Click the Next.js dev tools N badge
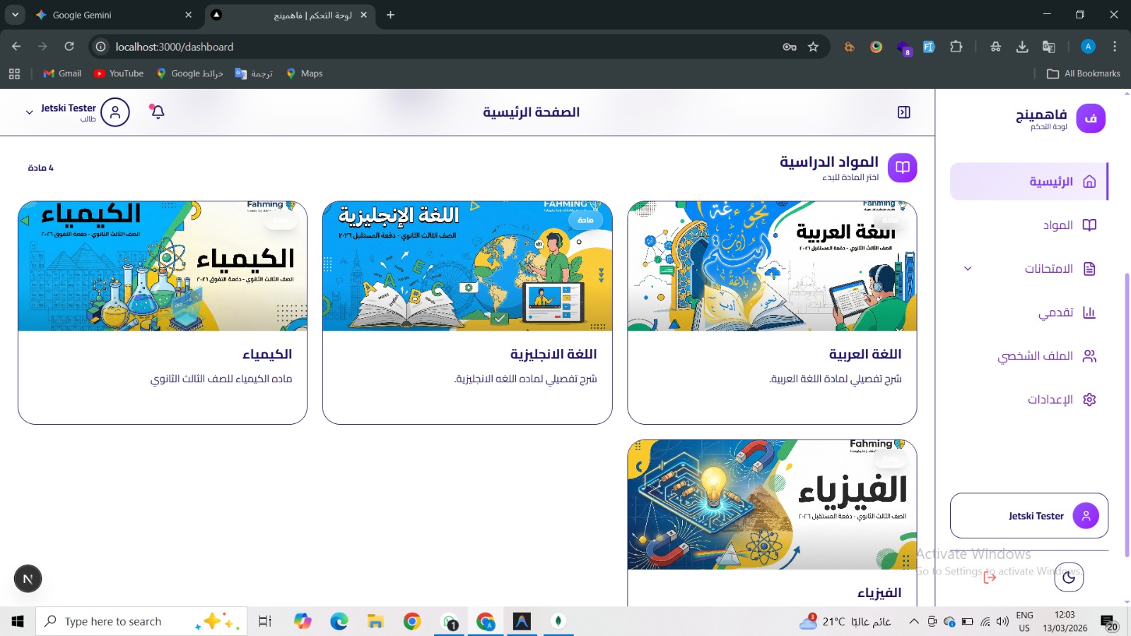The image size is (1131, 636). point(28,579)
